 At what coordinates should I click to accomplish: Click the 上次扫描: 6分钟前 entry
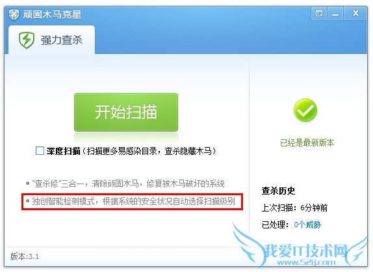click(x=294, y=208)
